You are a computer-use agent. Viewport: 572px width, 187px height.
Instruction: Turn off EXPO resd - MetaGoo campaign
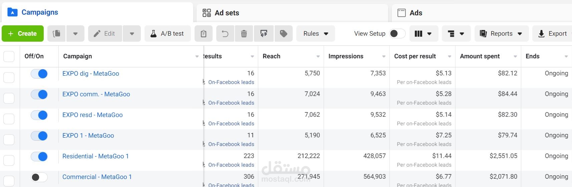(x=39, y=115)
